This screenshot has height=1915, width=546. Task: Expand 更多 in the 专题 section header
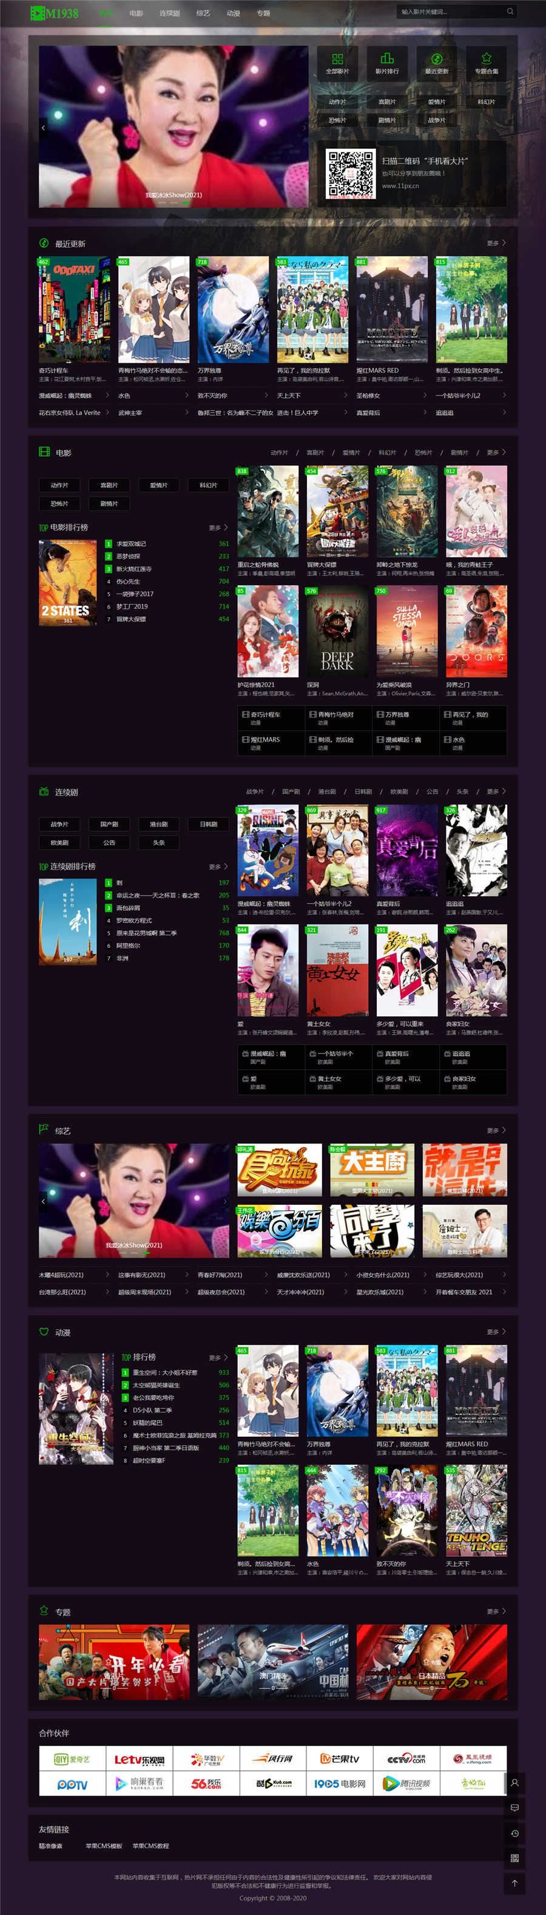click(x=496, y=1611)
